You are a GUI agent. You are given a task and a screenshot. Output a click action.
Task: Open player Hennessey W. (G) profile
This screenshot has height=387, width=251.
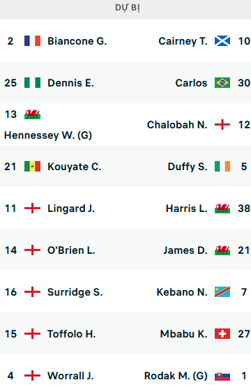point(48,135)
